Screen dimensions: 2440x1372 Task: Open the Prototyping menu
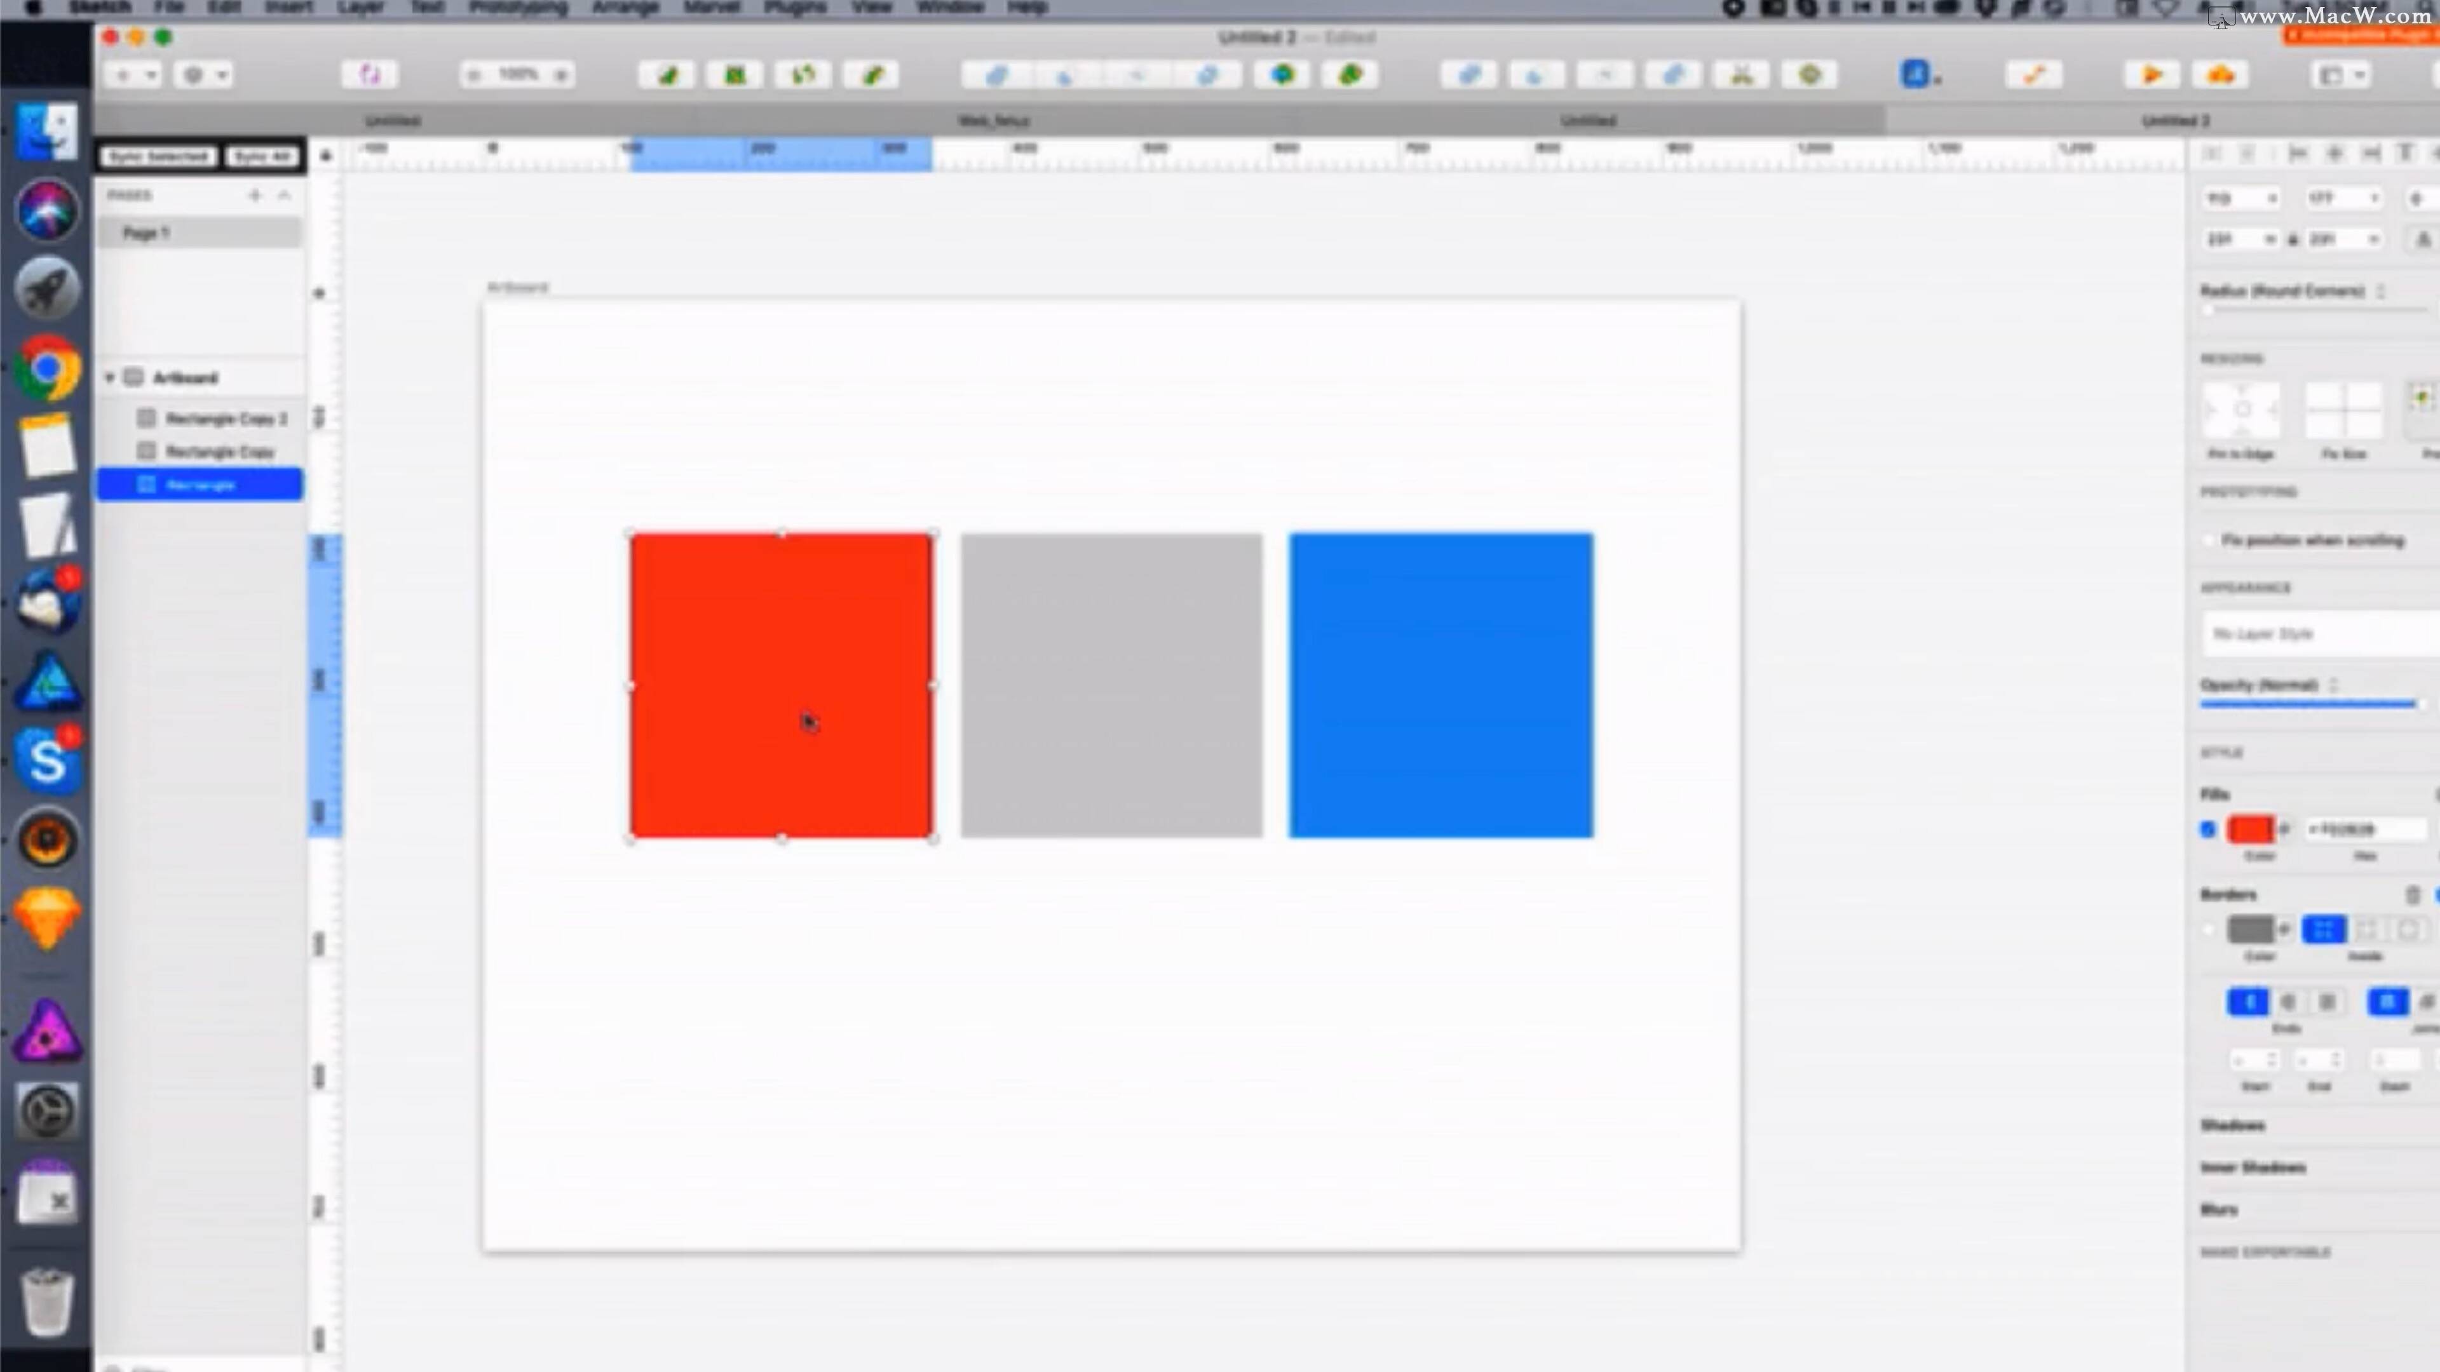[518, 8]
